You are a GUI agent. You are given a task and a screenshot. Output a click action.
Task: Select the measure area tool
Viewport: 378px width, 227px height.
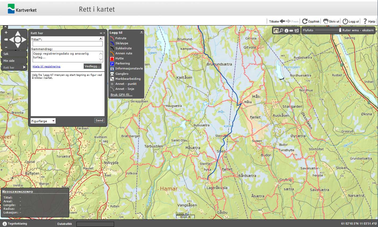pos(296,31)
